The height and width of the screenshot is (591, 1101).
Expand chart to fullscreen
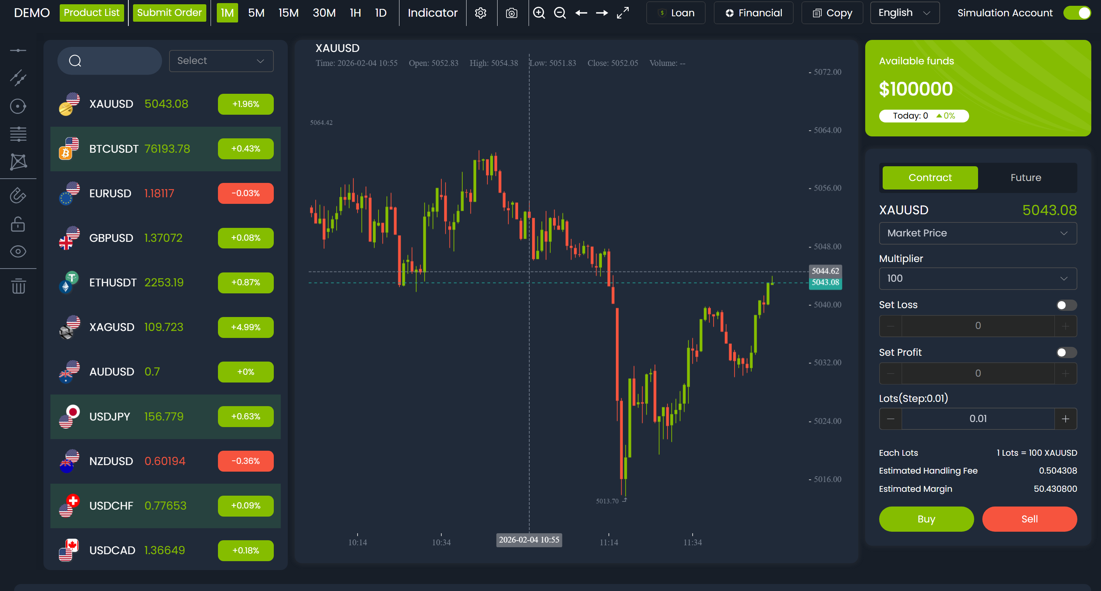[623, 13]
